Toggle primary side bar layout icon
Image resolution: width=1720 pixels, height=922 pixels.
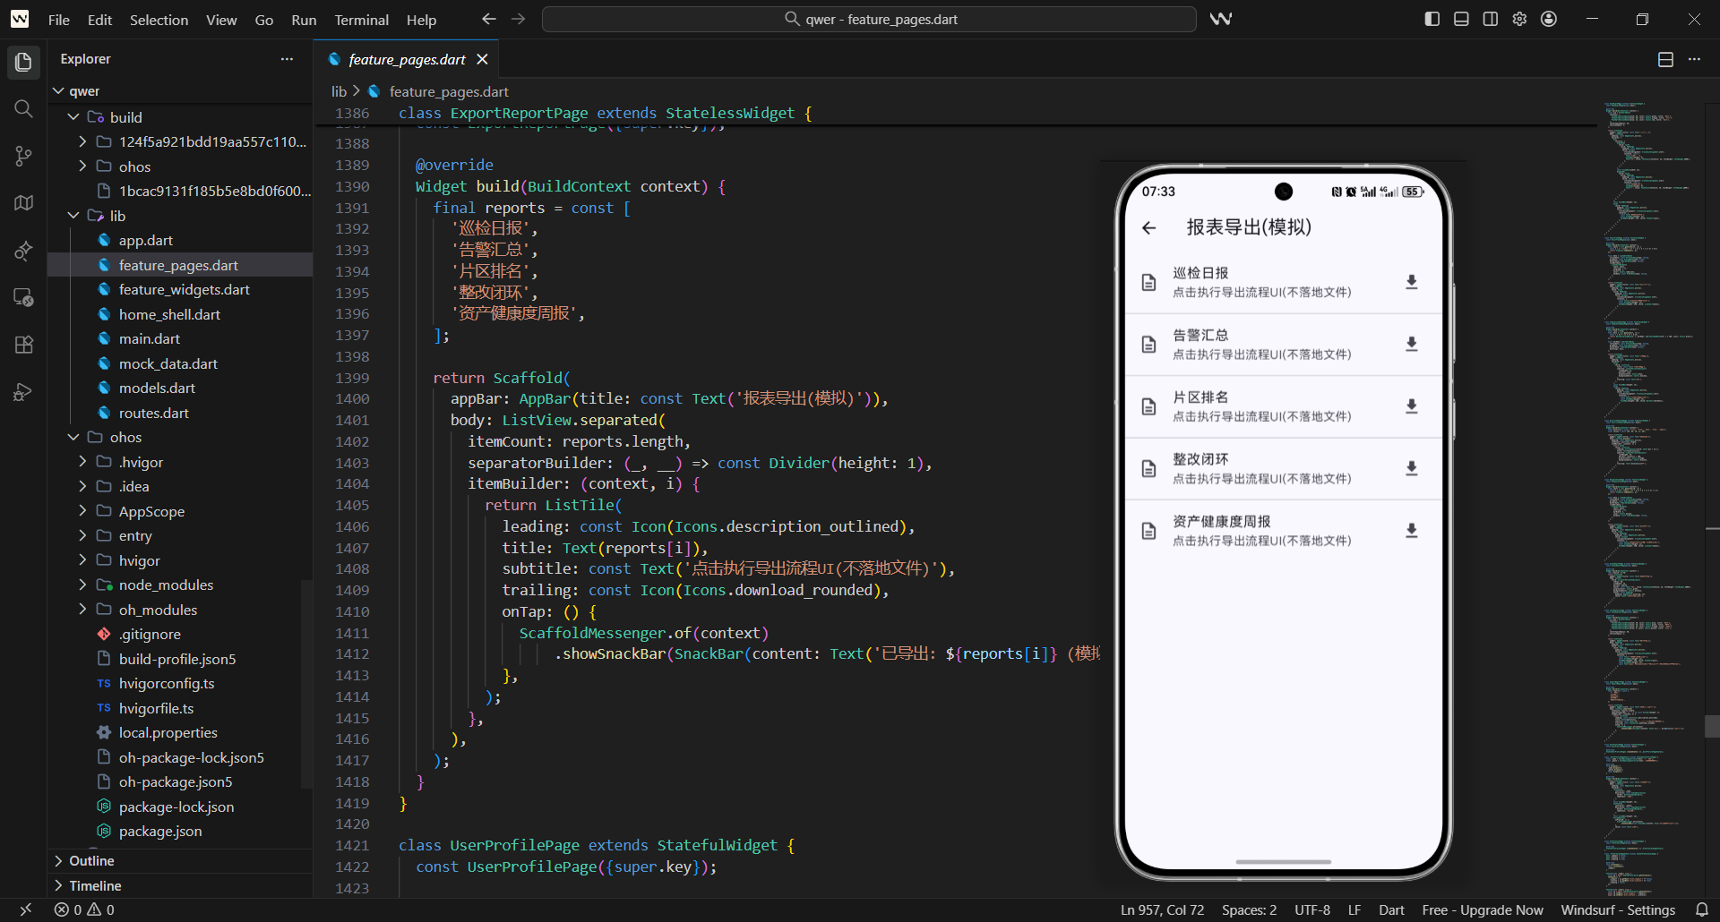coord(1432,19)
